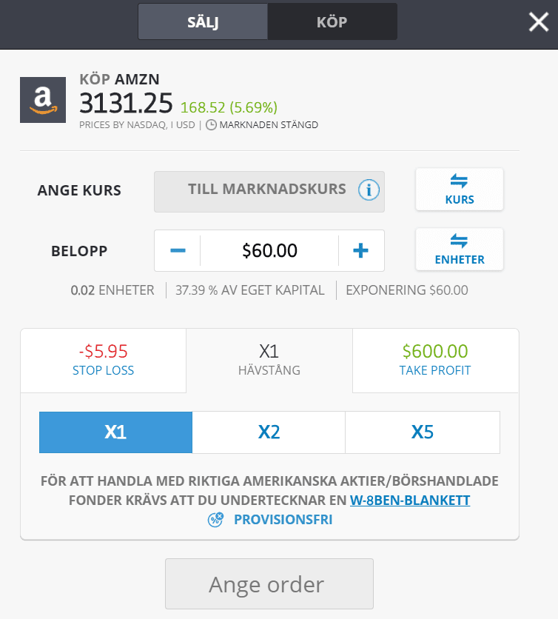Open the W-8BEN-BLANKETT link
Viewport: 558px width, 619px height.
coord(411,500)
